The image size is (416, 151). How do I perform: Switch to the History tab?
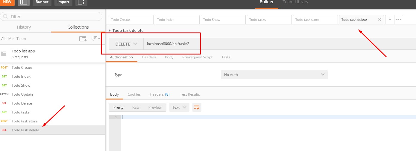coord(24,27)
